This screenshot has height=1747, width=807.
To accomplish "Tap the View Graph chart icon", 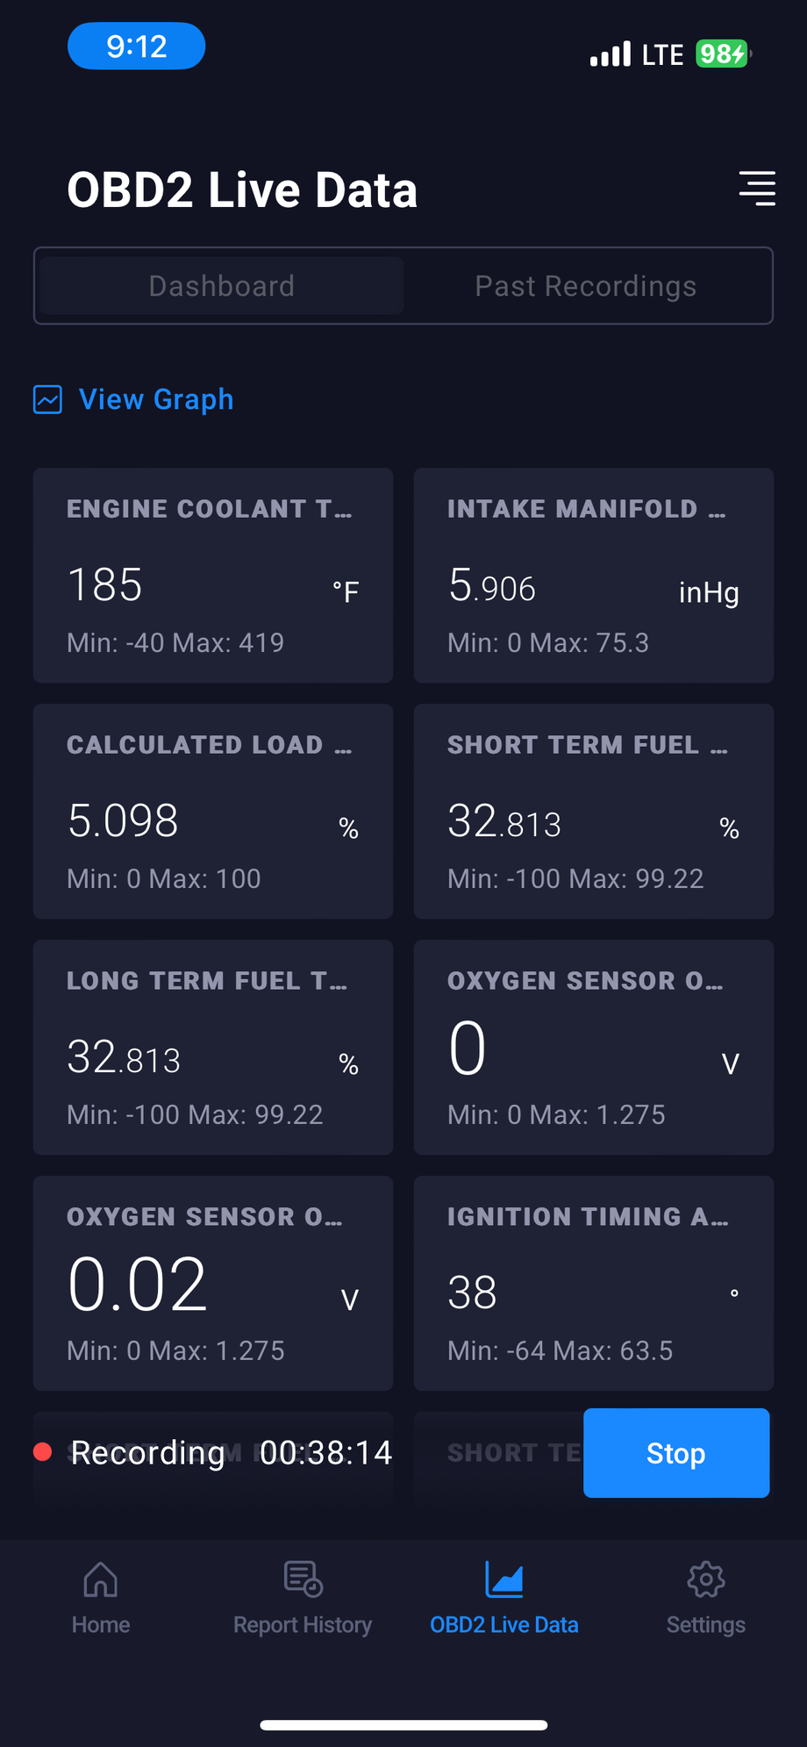I will (47, 399).
